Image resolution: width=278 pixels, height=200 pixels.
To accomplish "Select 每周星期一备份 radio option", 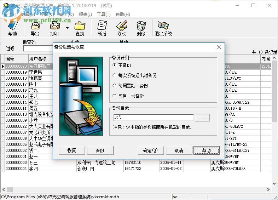I will click(x=130, y=86).
